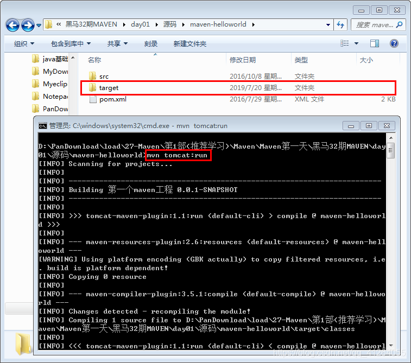Open the 共享 menu
The height and width of the screenshot is (363, 411).
(x=117, y=43)
